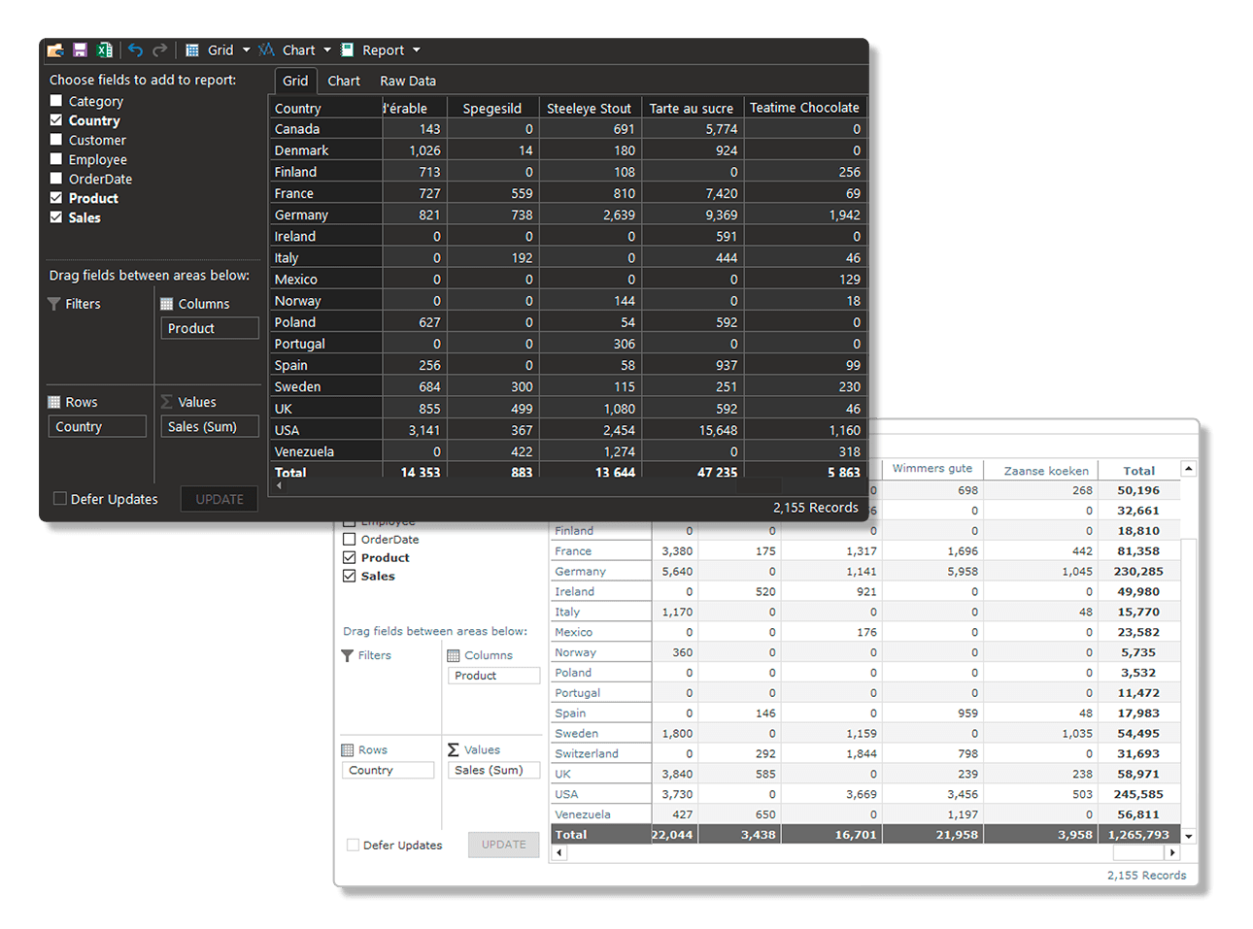Uncheck the Product field checkbox
Image resolution: width=1253 pixels, height=929 pixels.
(55, 198)
